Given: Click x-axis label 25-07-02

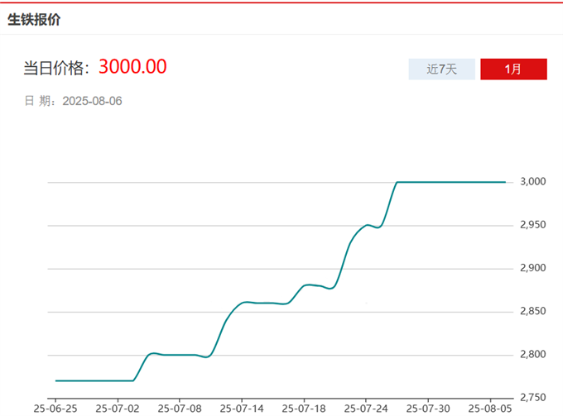Looking at the screenshot, I should click(x=117, y=408).
